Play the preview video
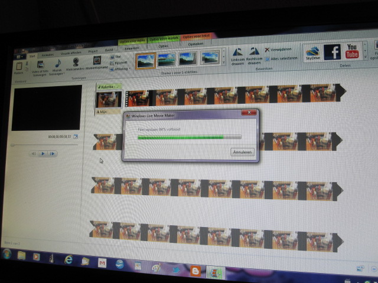This screenshot has width=378, height=283. pyautogui.click(x=43, y=153)
